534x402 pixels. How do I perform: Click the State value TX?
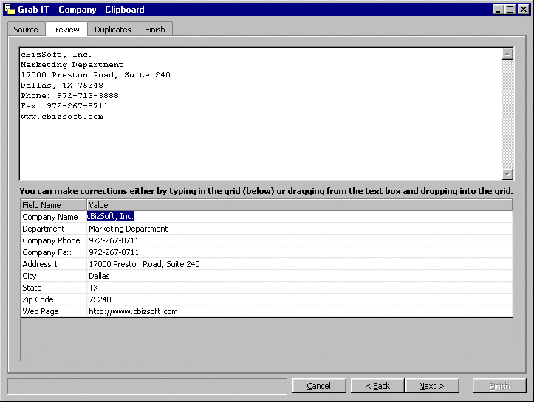tap(300, 288)
